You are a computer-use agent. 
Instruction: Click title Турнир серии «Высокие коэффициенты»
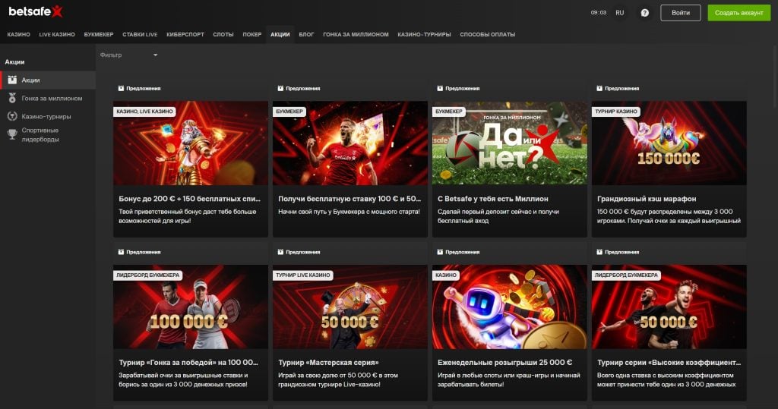pyautogui.click(x=669, y=363)
